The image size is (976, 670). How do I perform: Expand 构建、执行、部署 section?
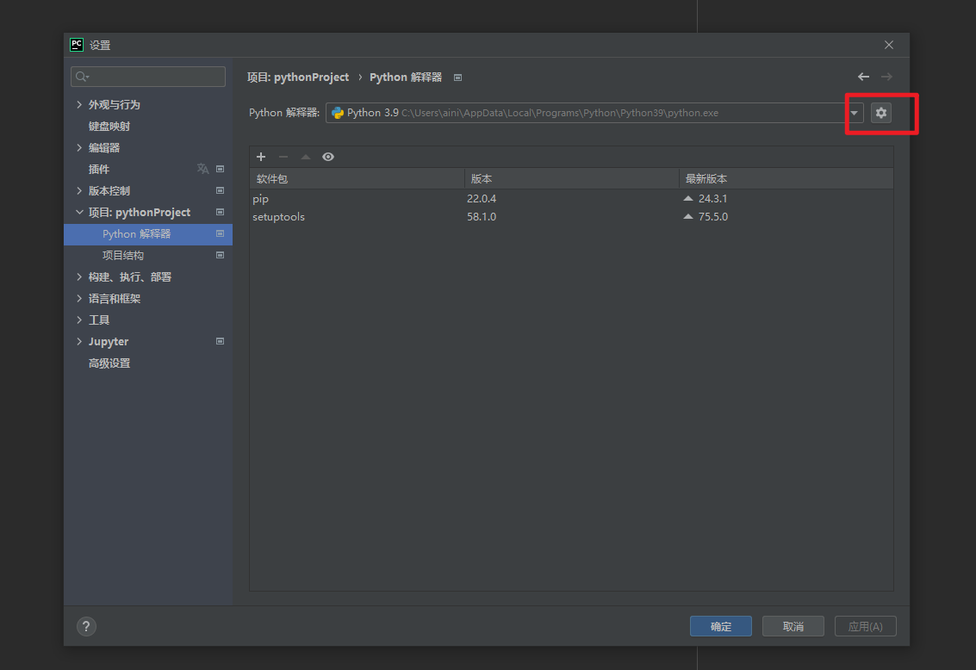(79, 276)
